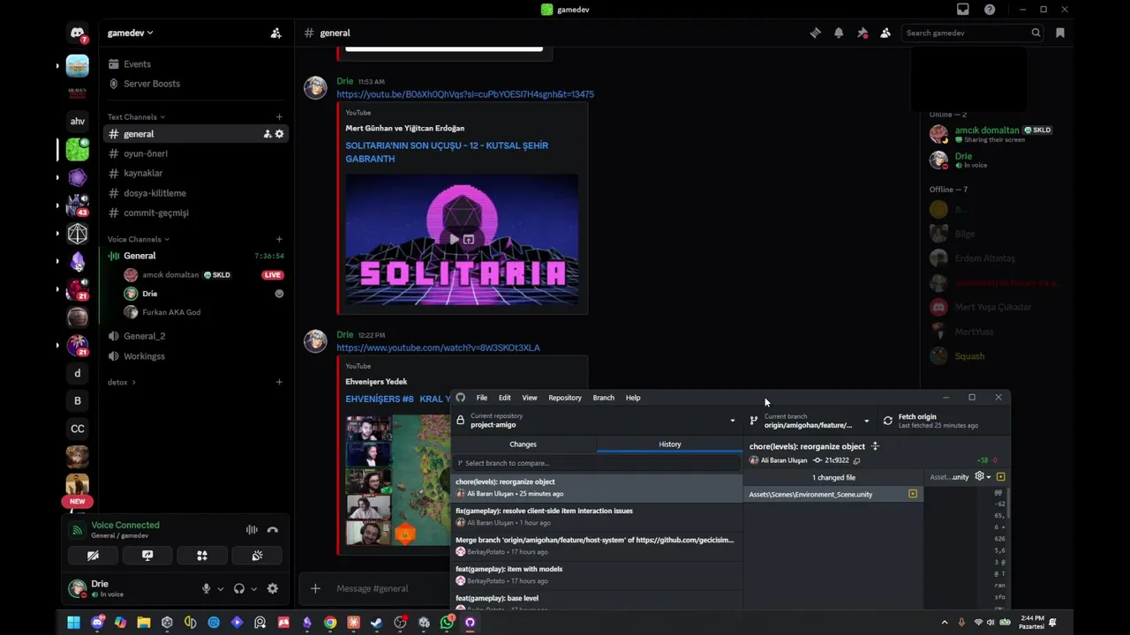Open Discord help icon at top right
The image size is (1130, 635).
990,10
